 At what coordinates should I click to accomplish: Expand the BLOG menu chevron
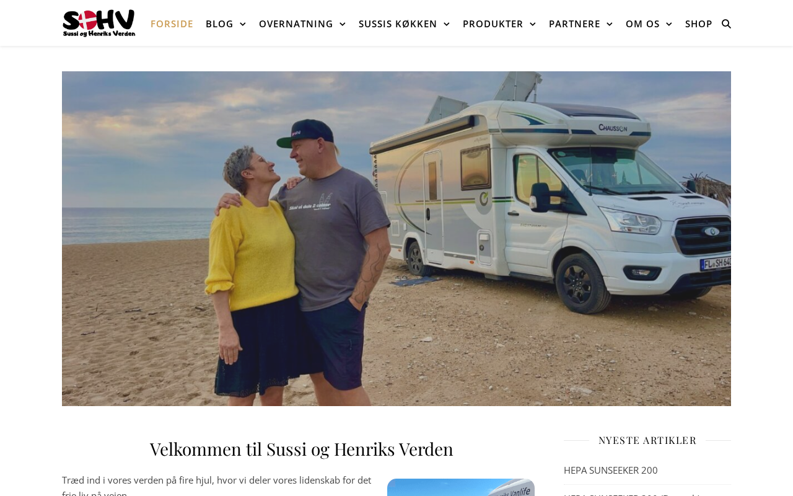[242, 24]
